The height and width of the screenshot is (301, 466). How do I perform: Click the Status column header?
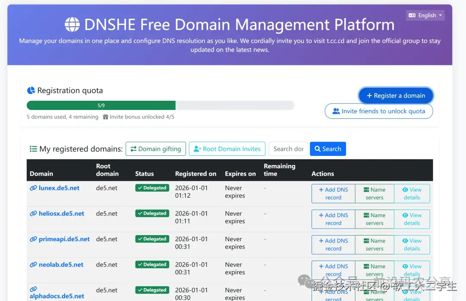145,174
